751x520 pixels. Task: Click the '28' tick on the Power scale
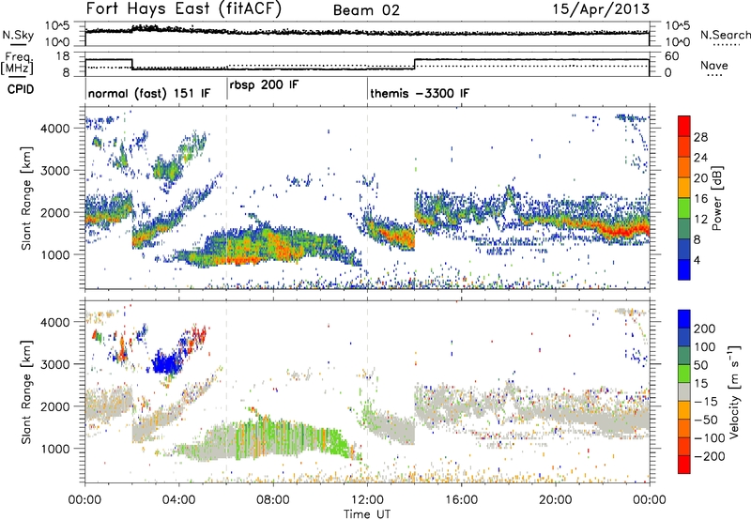(x=700, y=137)
